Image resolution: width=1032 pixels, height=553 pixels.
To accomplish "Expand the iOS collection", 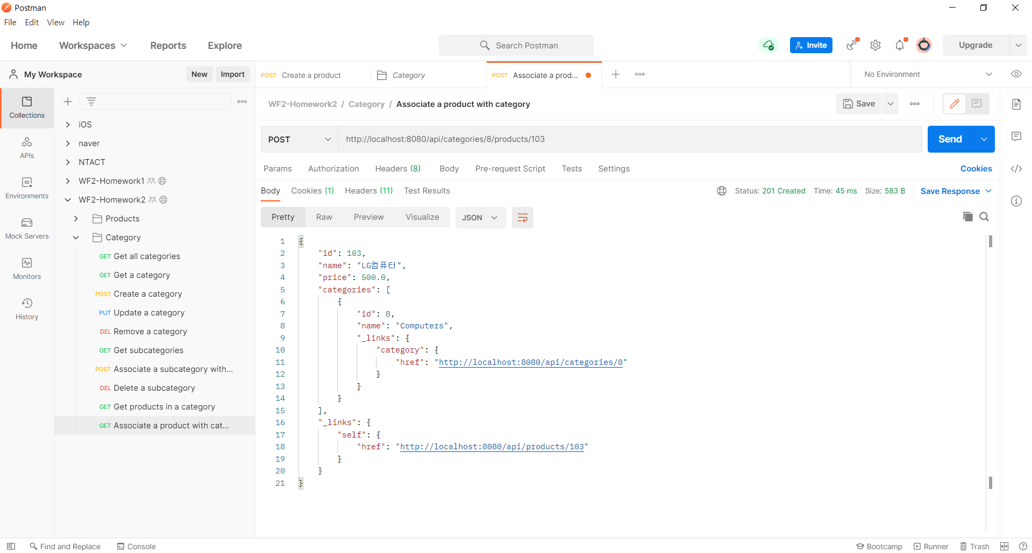I will pos(68,125).
